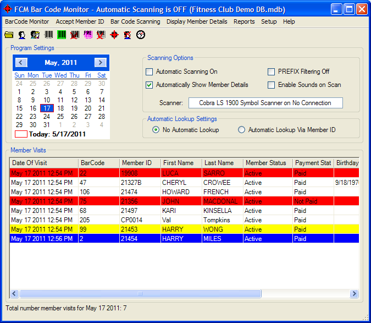Go to previous month in calendar
371x323 pixels.
[22, 63]
